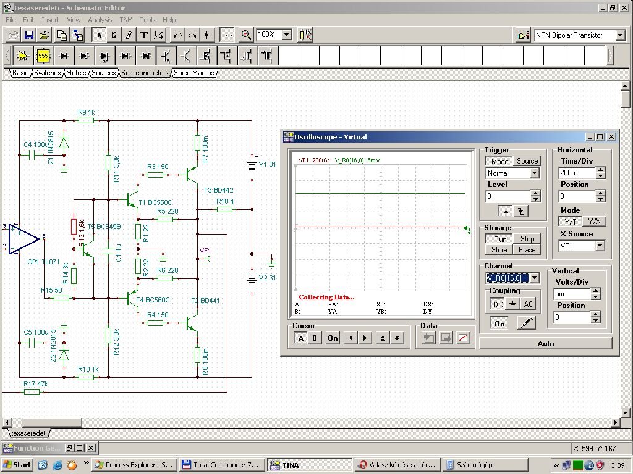Click the Save diskette icon
Image resolution: width=633 pixels, height=474 pixels.
29,35
